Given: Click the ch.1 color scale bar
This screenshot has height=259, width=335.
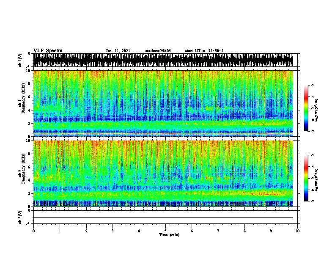Looking at the screenshot, I should pyautogui.click(x=306, y=108).
